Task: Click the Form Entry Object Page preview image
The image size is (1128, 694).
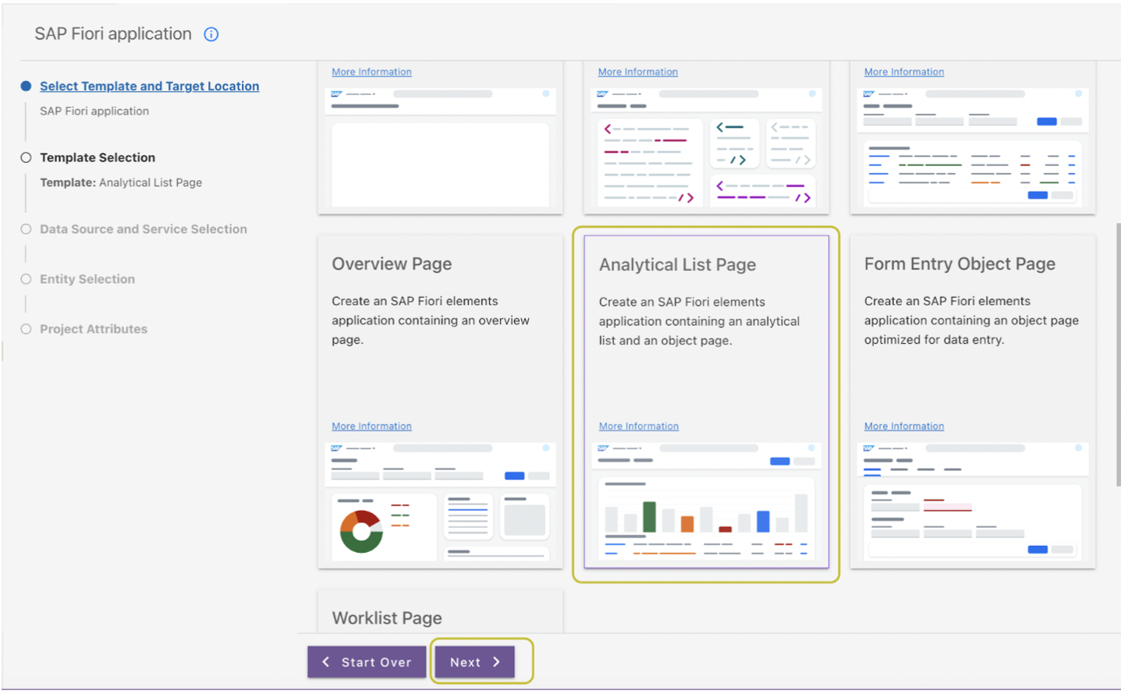Action: point(973,501)
